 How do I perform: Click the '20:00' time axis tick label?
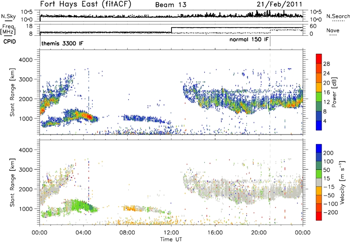(x=259, y=233)
